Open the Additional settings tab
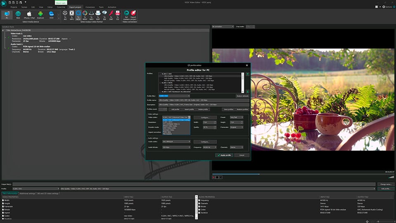 coord(27,193)
